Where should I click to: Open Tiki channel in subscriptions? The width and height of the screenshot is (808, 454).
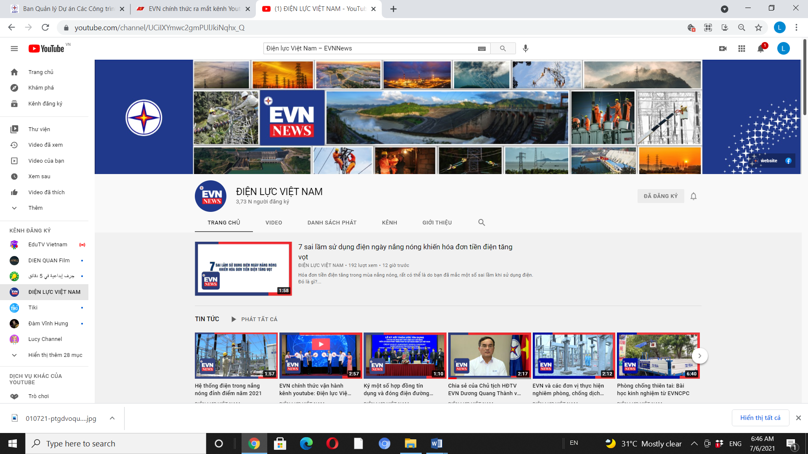(44, 308)
